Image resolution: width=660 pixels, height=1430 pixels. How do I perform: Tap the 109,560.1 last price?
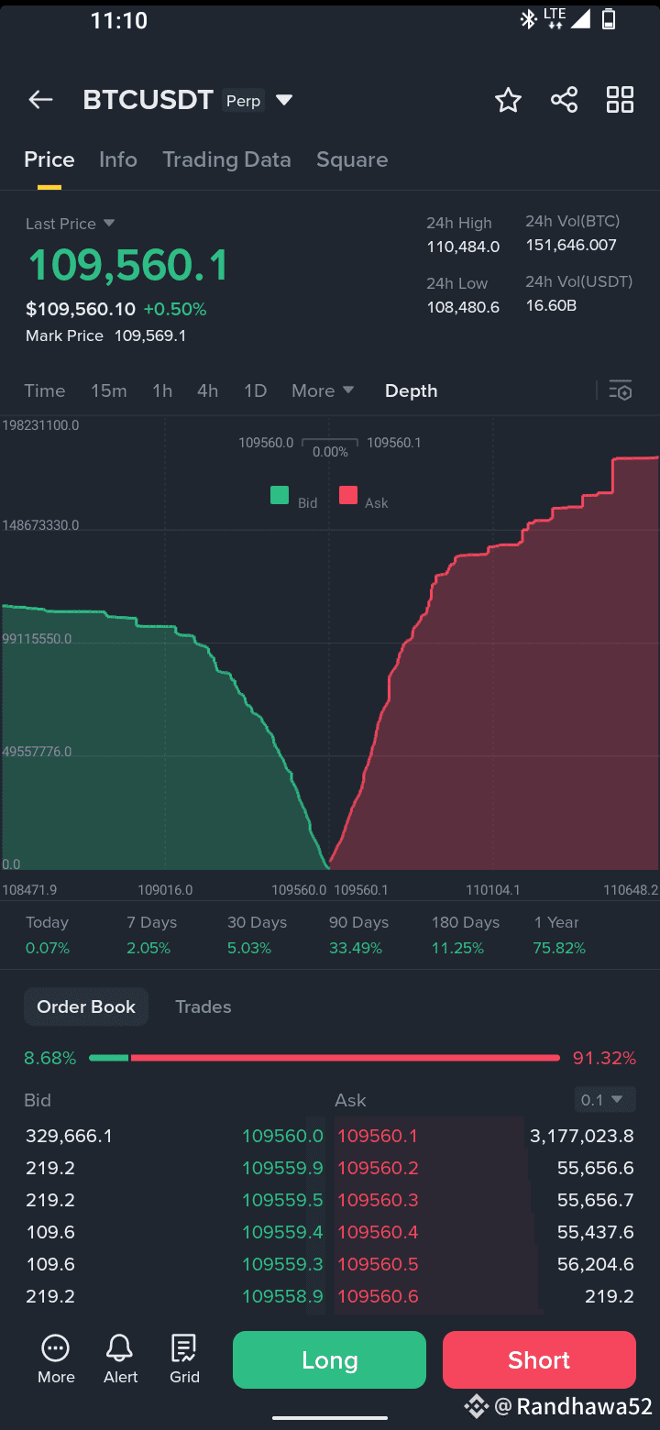(127, 266)
